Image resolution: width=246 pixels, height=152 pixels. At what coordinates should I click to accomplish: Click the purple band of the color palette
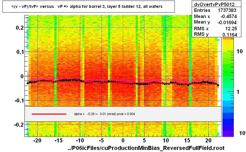[228, 134]
